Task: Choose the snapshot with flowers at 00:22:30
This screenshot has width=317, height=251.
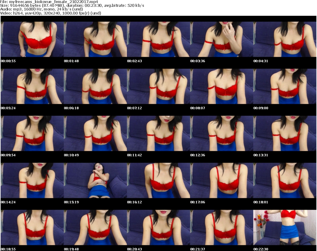Action: (285, 227)
